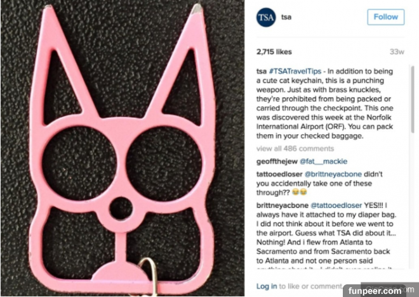Follow the tsa account
419x297 pixels.
click(385, 17)
